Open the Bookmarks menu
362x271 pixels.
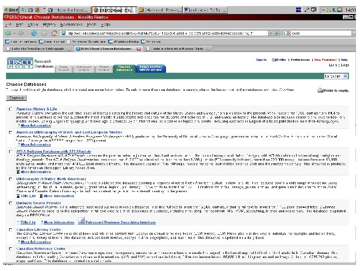pyautogui.click(x=71, y=25)
